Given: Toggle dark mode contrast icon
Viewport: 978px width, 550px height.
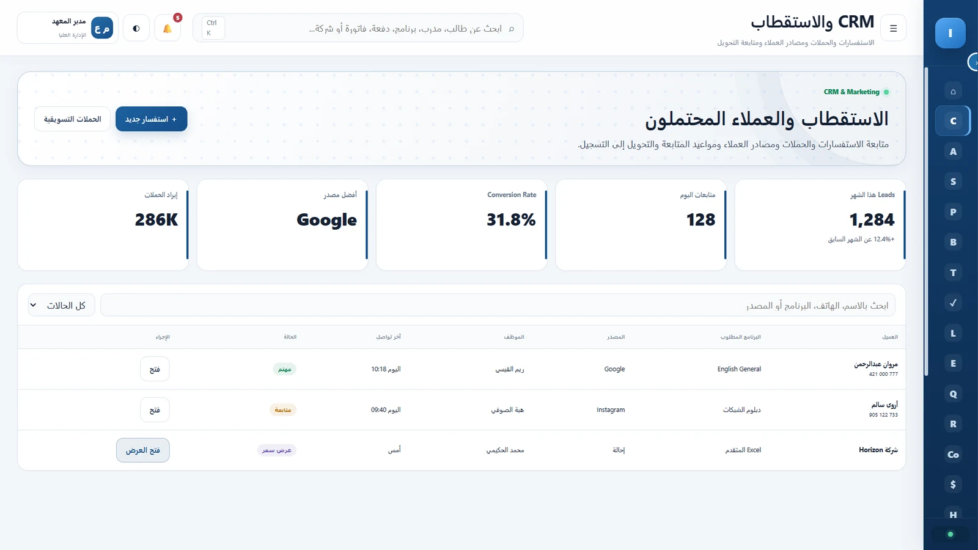Looking at the screenshot, I should tap(136, 28).
